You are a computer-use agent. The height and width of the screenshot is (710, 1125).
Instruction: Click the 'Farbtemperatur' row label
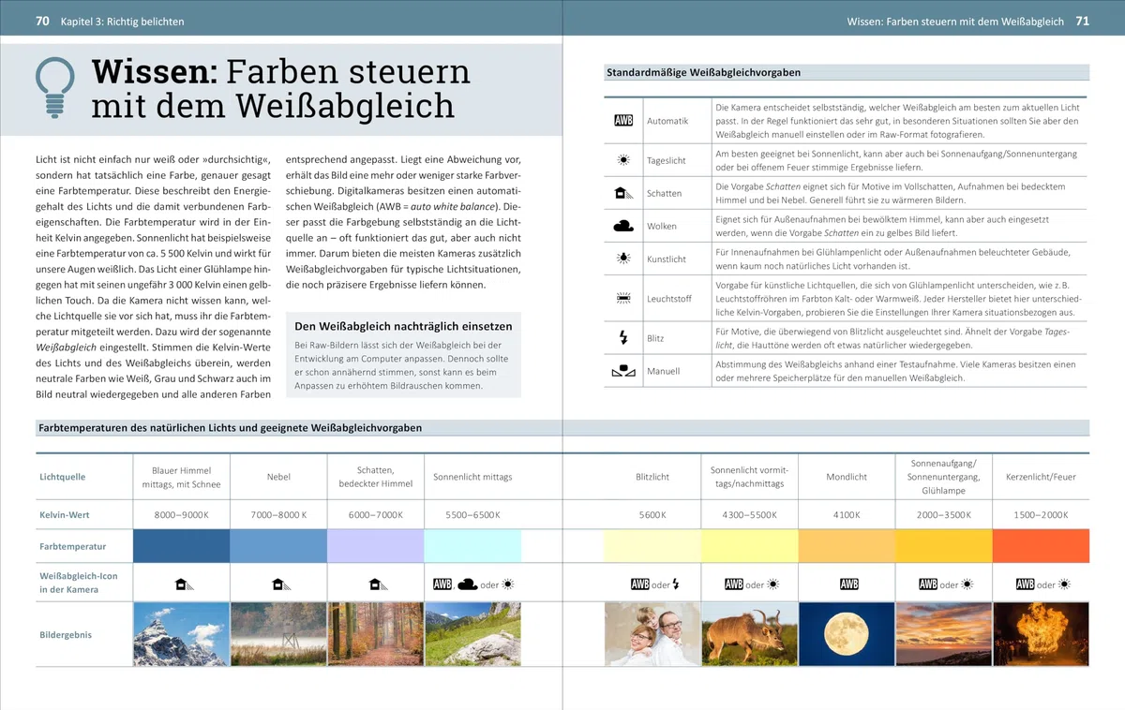(72, 546)
